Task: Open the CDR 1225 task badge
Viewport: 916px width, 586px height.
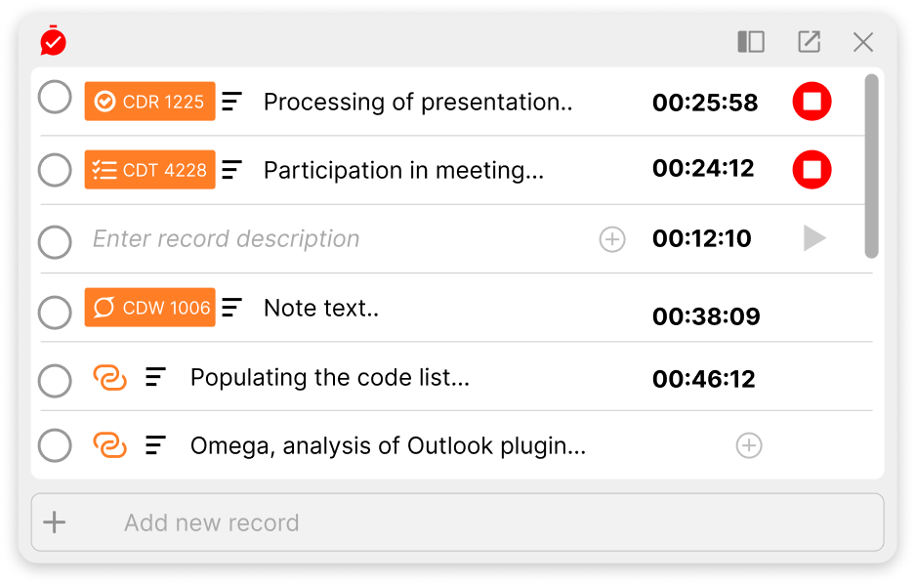Action: pyautogui.click(x=149, y=102)
